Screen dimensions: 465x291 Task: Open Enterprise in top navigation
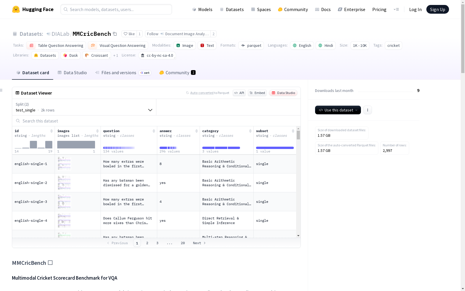(351, 9)
